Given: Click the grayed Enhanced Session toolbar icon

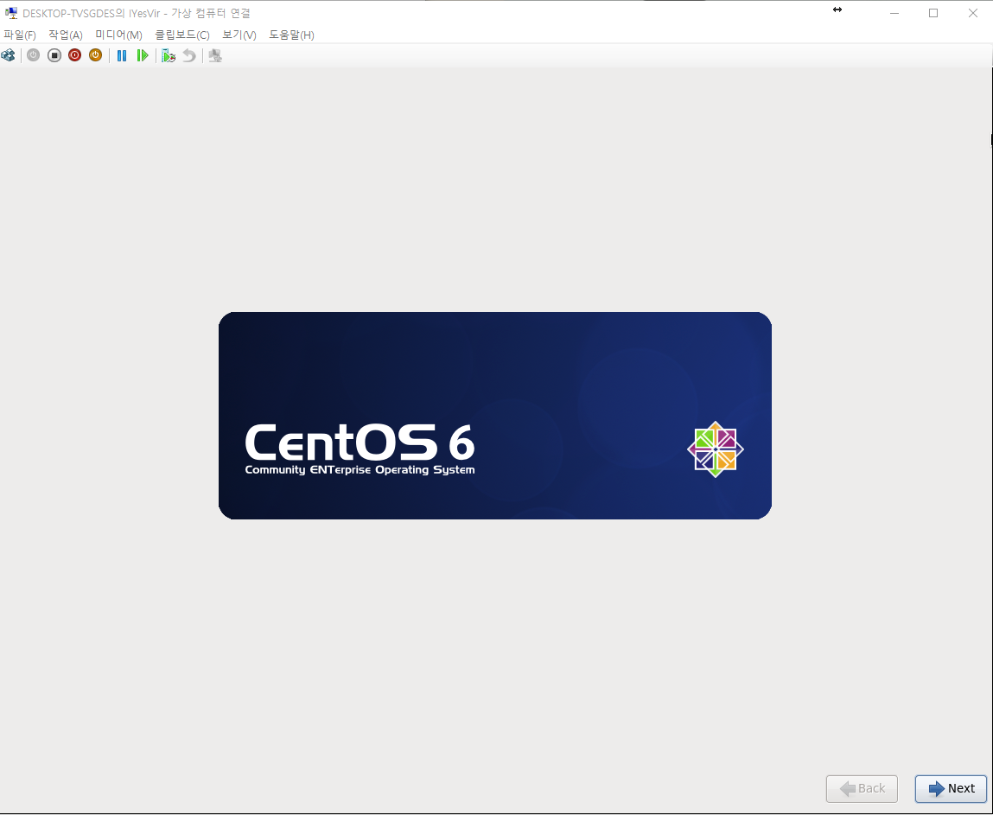Looking at the screenshot, I should coord(215,55).
